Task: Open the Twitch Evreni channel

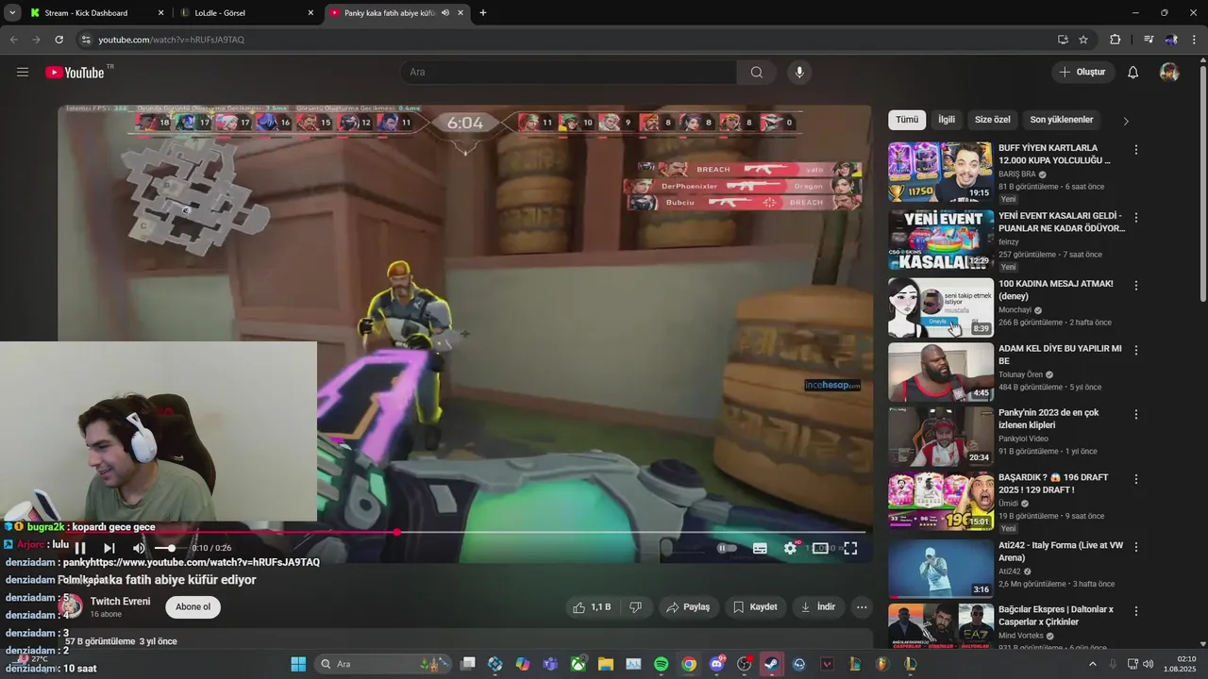Action: coord(120,602)
